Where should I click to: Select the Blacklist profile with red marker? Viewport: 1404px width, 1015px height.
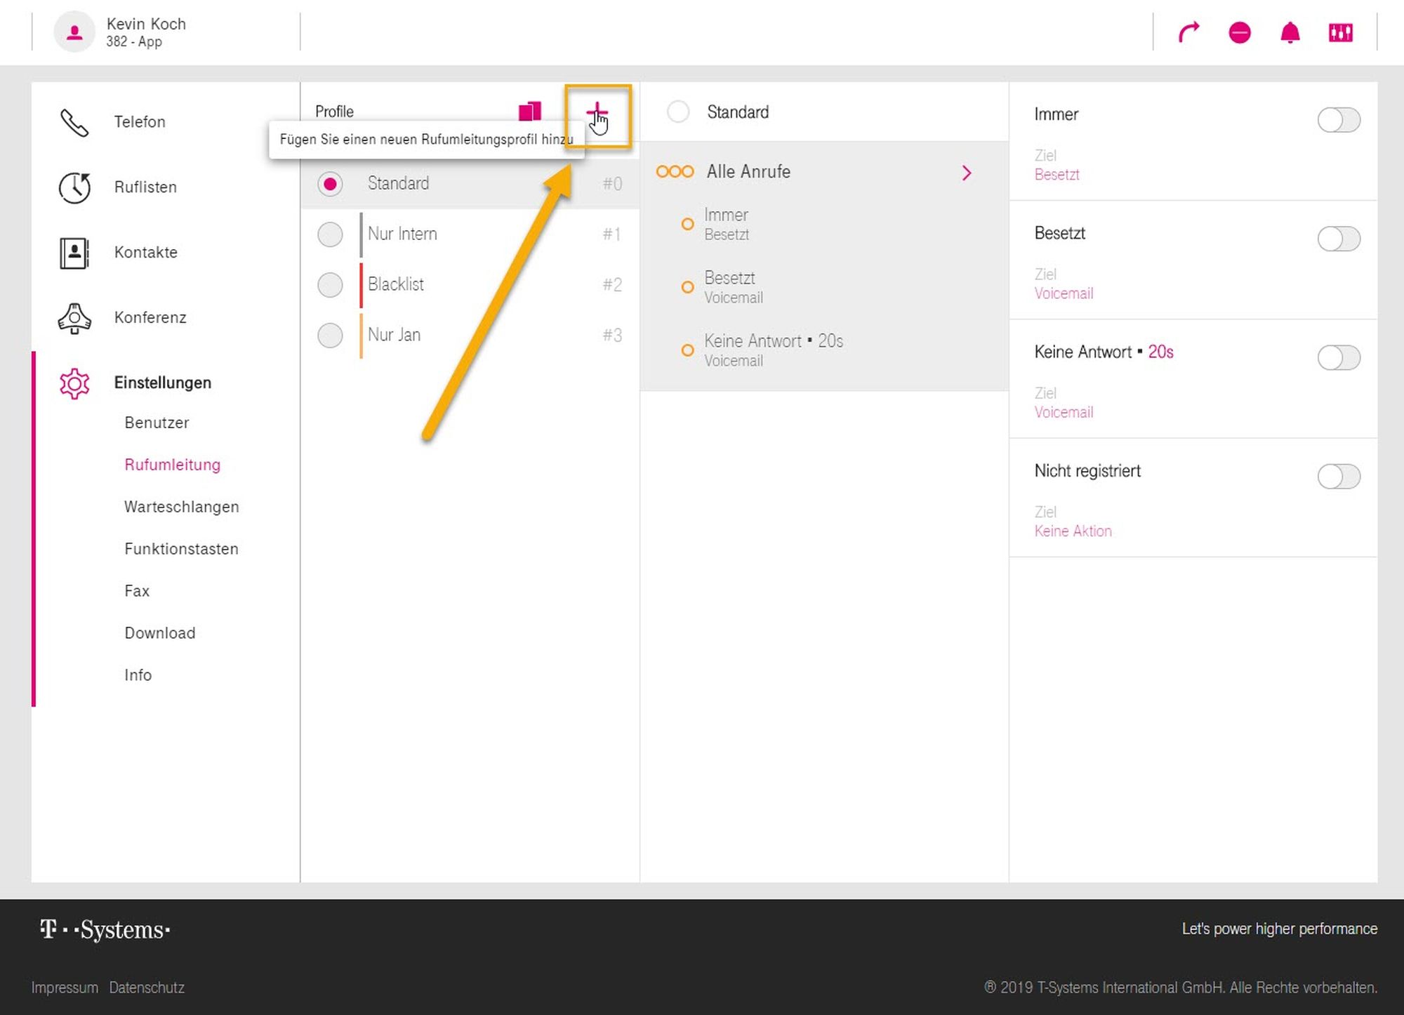point(395,284)
